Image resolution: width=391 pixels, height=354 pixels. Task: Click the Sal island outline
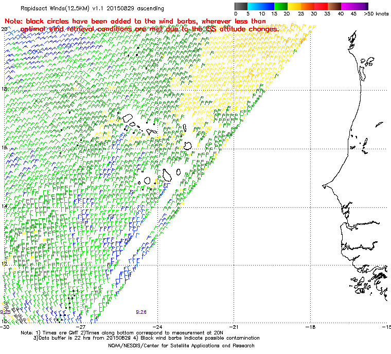(185, 128)
